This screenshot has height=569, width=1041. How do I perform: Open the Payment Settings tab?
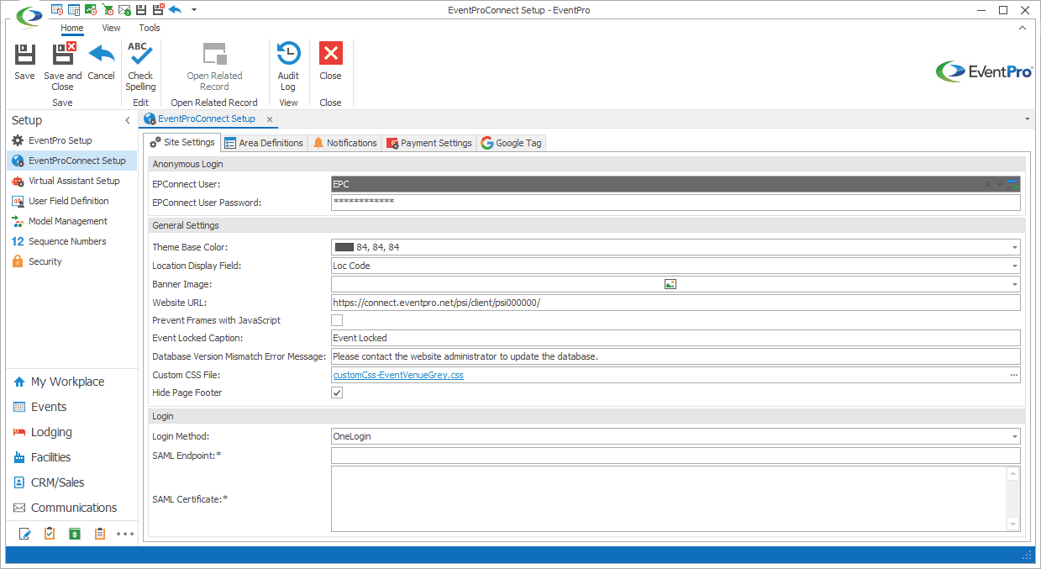[x=429, y=143]
